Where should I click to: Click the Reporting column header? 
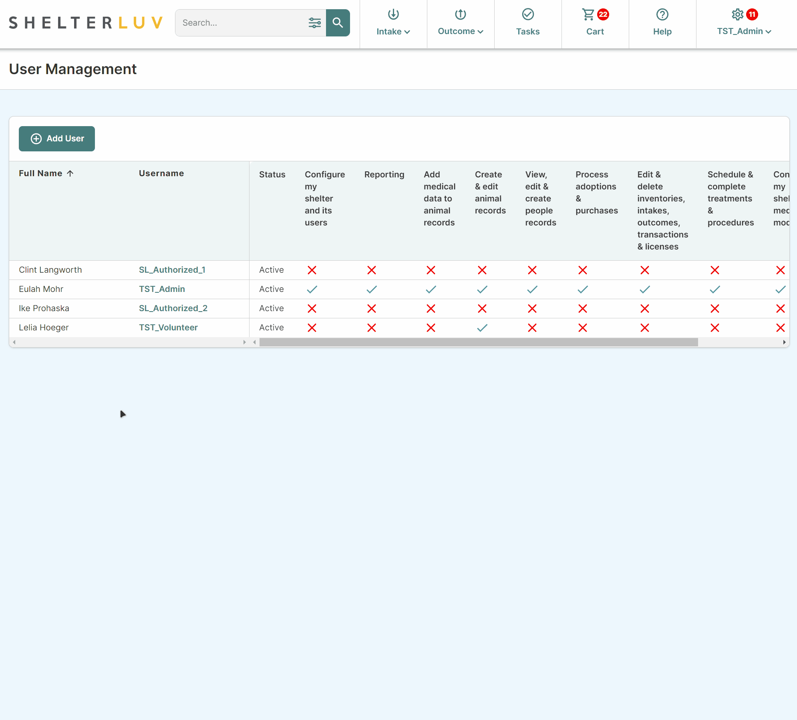tap(384, 175)
